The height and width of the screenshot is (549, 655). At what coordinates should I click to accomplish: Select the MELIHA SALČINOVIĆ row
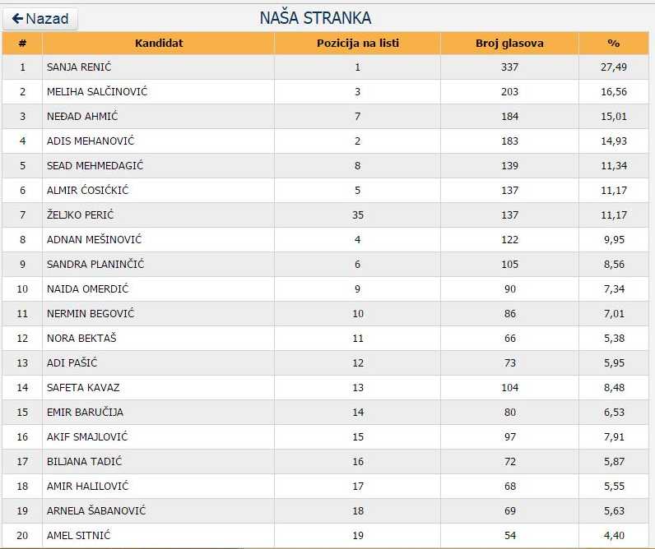click(x=97, y=92)
